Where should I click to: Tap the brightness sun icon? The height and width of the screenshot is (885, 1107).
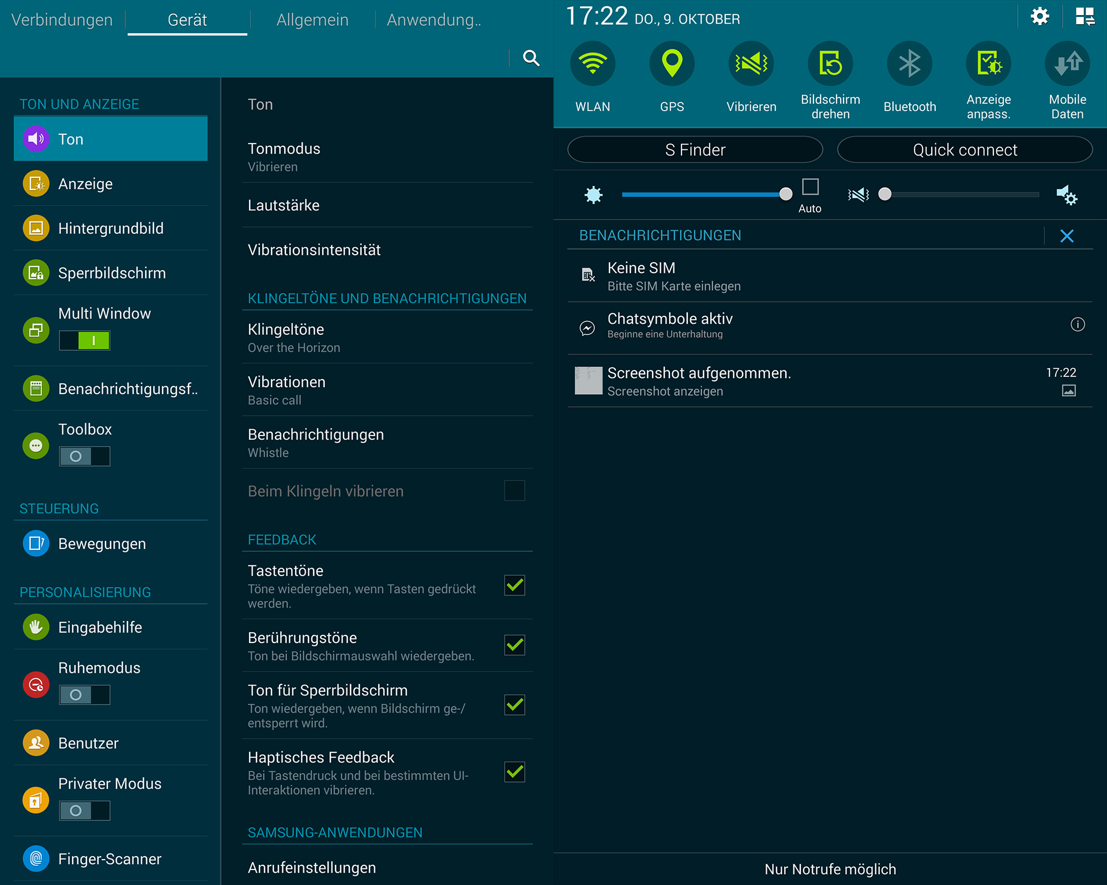(x=593, y=195)
